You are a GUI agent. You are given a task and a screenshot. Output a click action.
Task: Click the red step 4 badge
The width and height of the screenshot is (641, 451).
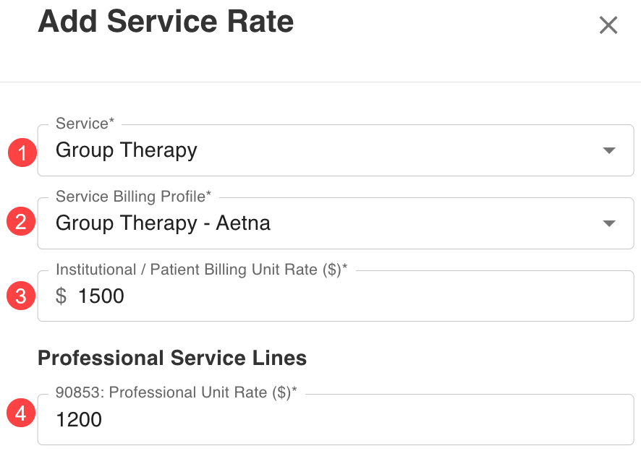pos(22,415)
